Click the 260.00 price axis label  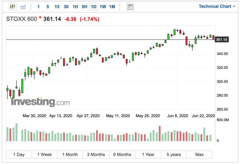(x=222, y=109)
